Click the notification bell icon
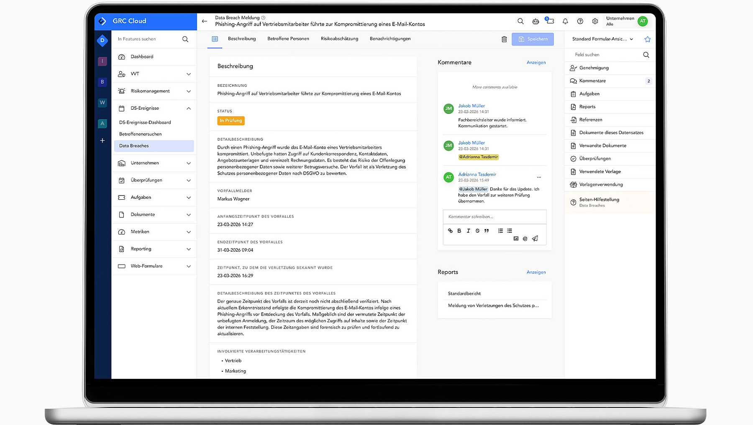The height and width of the screenshot is (425, 753). click(565, 21)
